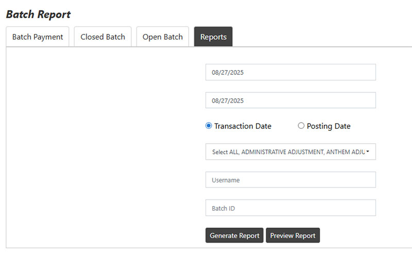The height and width of the screenshot is (274, 412).
Task: Click the Batch Report page heading
Action: tap(39, 14)
